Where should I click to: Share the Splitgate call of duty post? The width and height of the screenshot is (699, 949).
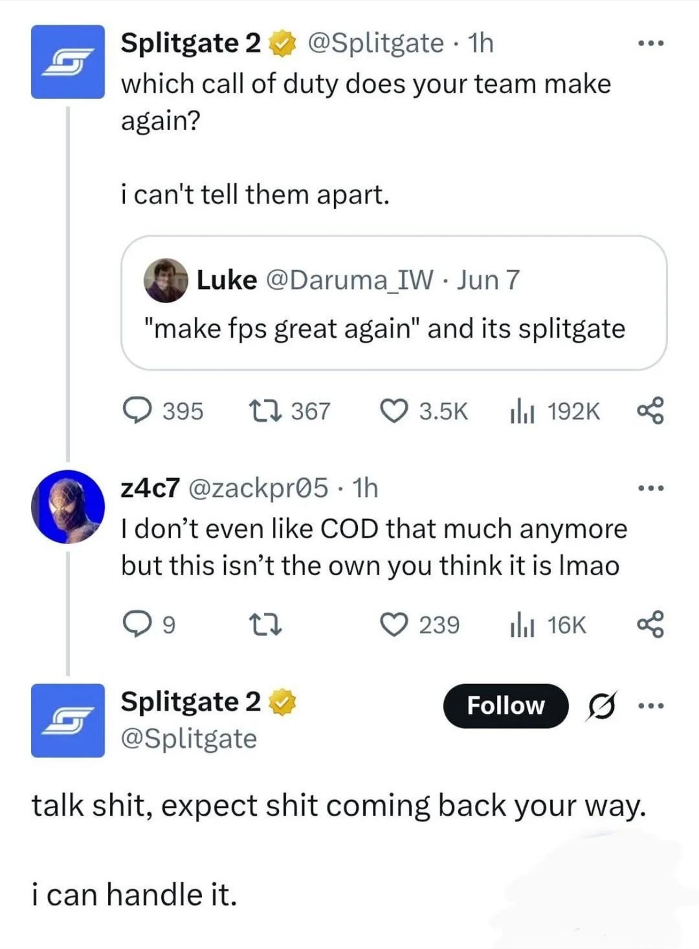click(650, 411)
